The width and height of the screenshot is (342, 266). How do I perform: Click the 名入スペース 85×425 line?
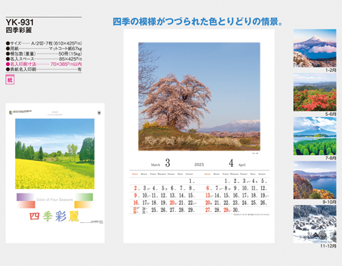pyautogui.click(x=44, y=59)
